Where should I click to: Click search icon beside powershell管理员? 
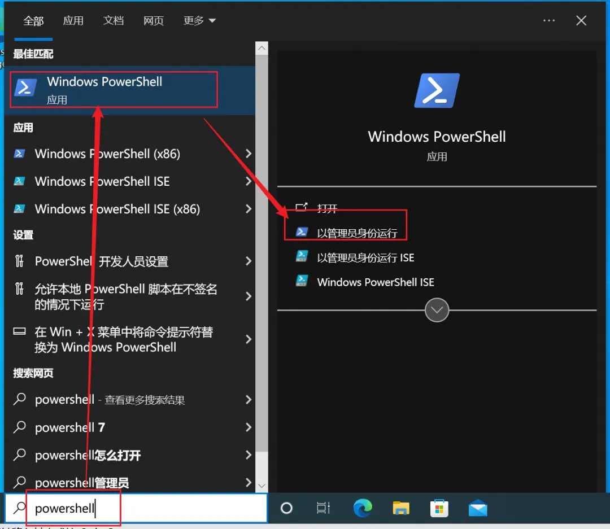click(19, 482)
